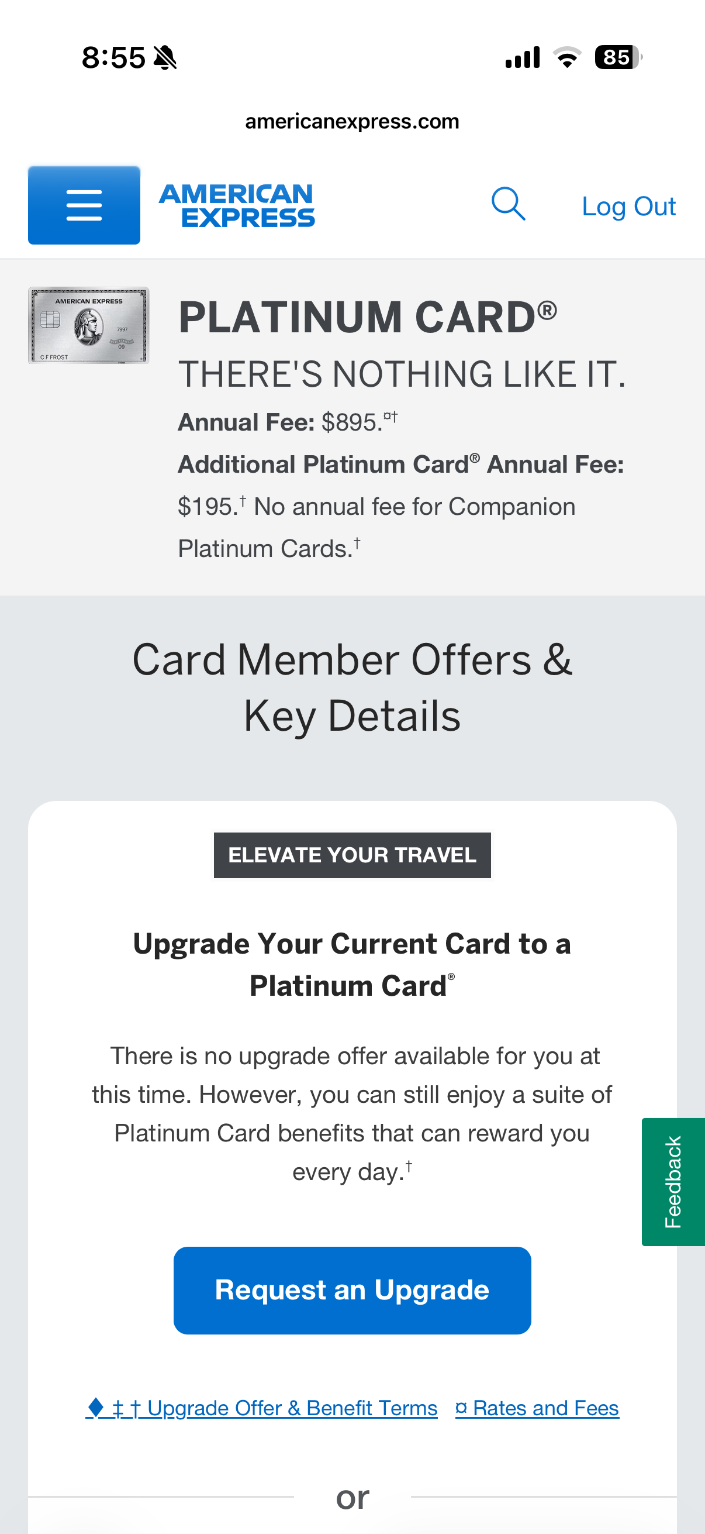Open the Rates and Fees link
This screenshot has width=705, height=1534.
click(537, 1408)
